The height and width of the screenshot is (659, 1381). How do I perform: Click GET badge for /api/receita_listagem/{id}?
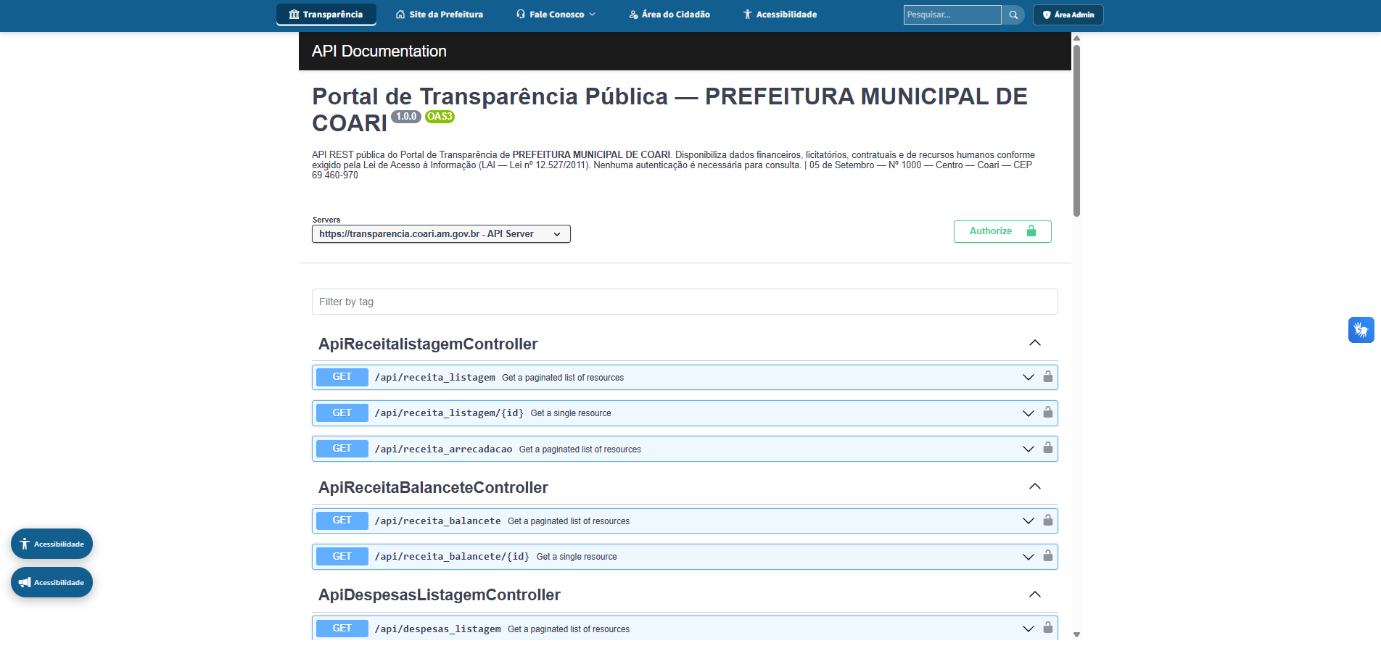342,413
